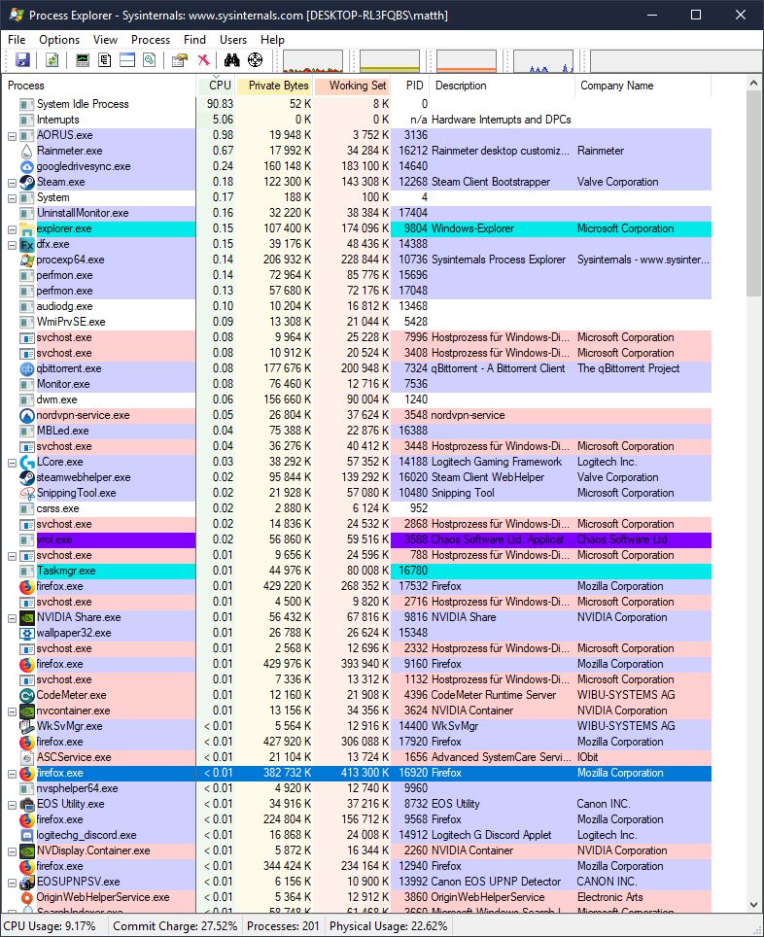Image resolution: width=764 pixels, height=937 pixels.
Task: Click the nordvpn-service.exe icon
Action: (26, 415)
